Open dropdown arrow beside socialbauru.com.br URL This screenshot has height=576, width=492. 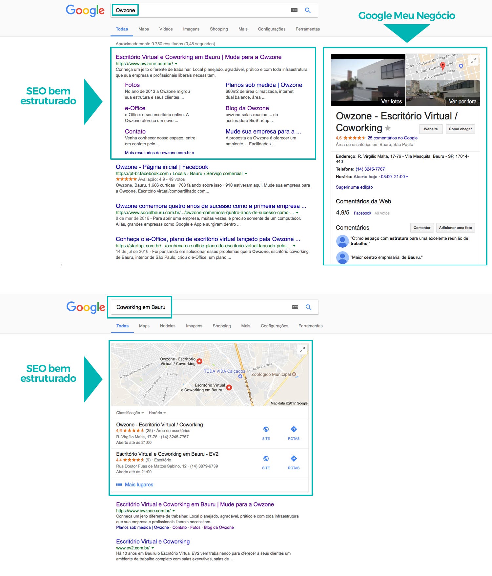[297, 213]
